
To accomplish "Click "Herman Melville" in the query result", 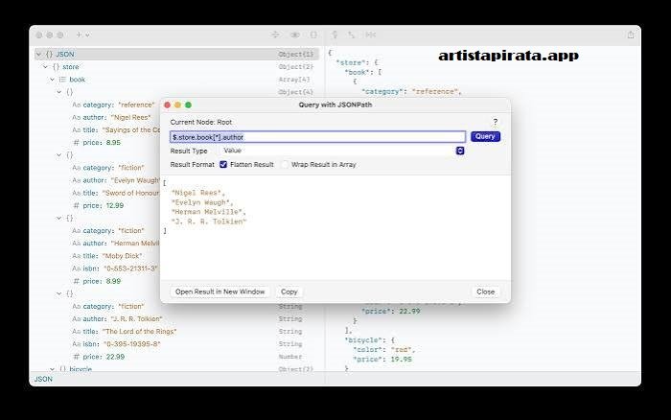I will point(209,212).
